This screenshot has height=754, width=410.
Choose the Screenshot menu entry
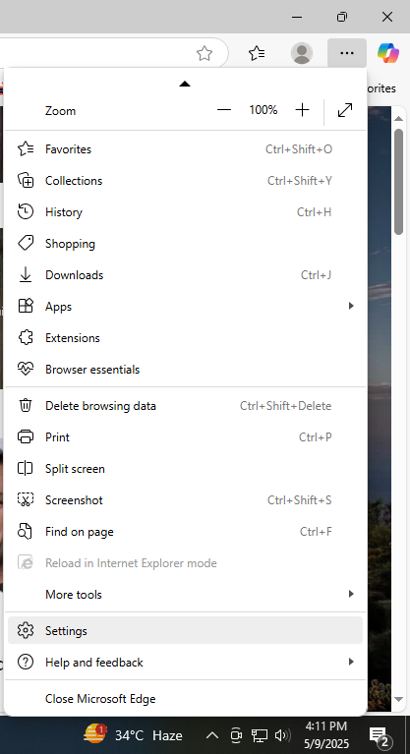coord(185,500)
